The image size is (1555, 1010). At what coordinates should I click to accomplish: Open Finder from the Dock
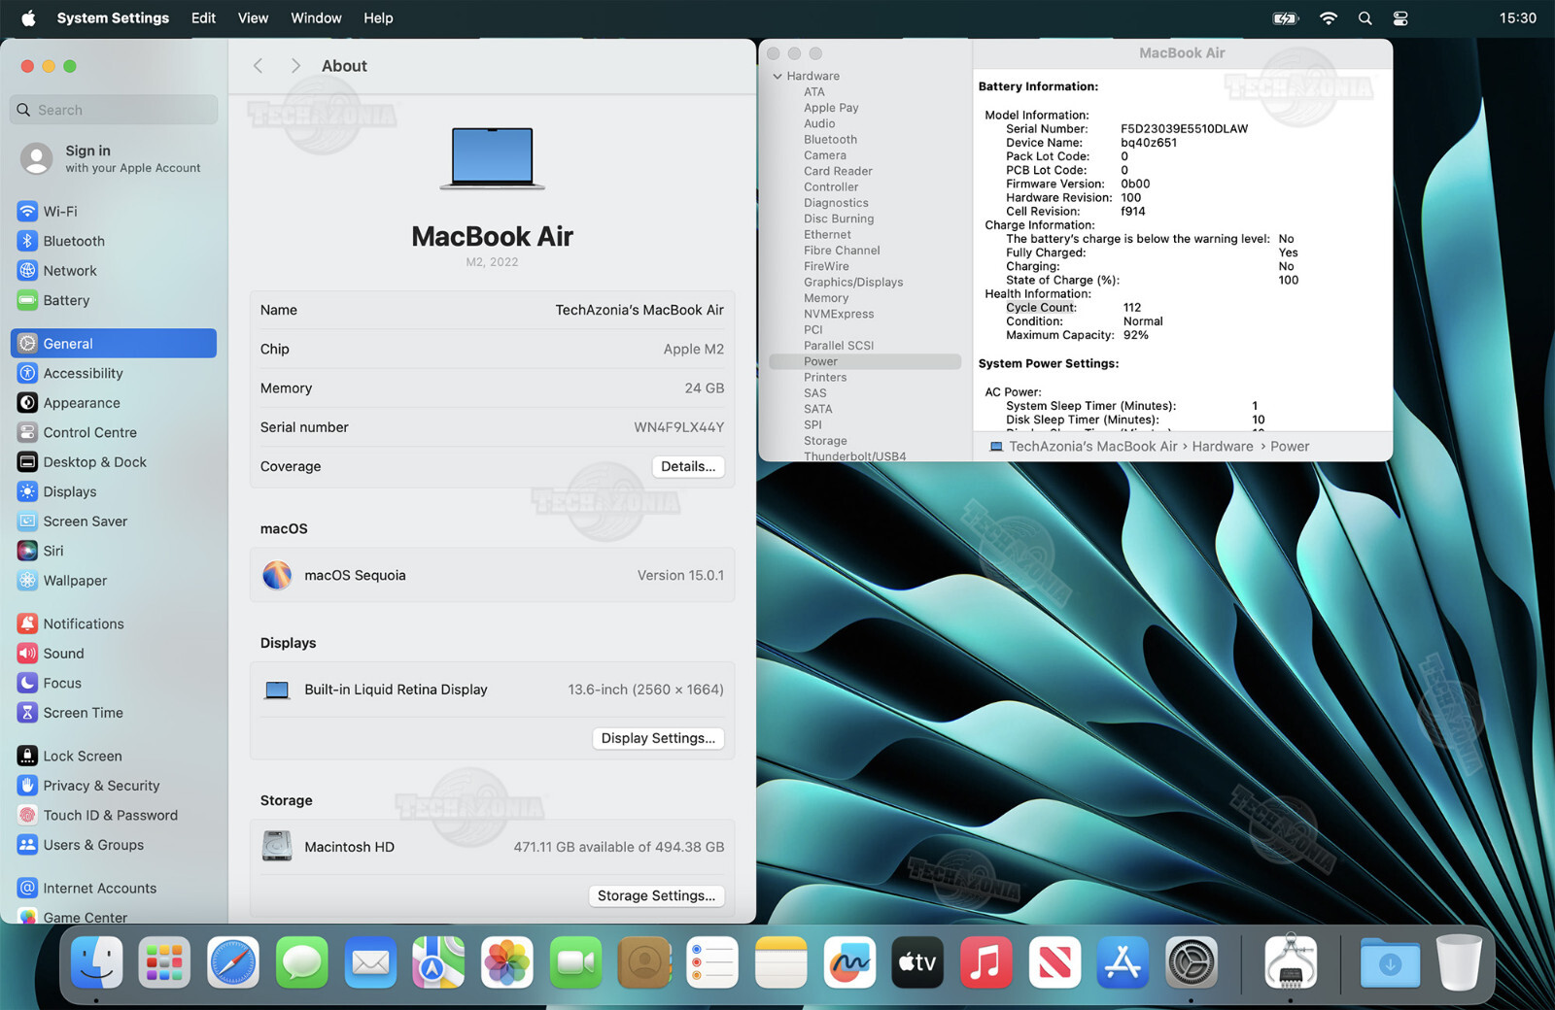[x=96, y=962]
